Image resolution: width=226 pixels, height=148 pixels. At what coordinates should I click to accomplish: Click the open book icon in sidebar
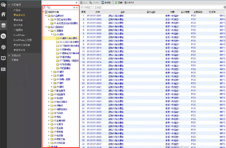[3, 58]
